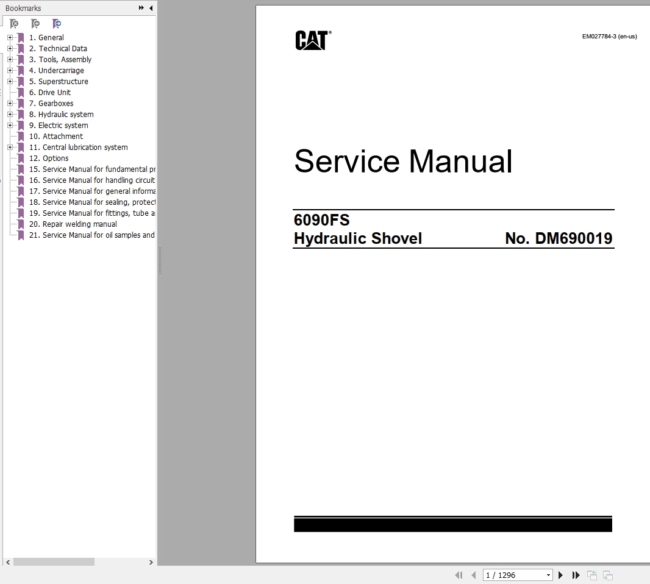Click the Next View icon
Viewport: 650px width, 584px height.
tap(607, 575)
